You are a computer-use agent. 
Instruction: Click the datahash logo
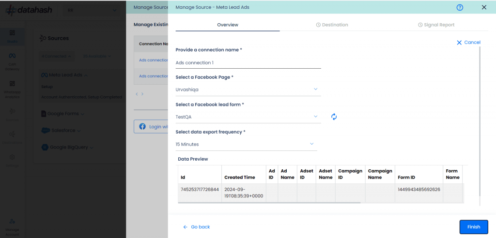[x=29, y=11]
